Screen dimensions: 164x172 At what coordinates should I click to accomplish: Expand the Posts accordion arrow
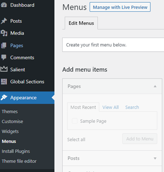(x=155, y=159)
